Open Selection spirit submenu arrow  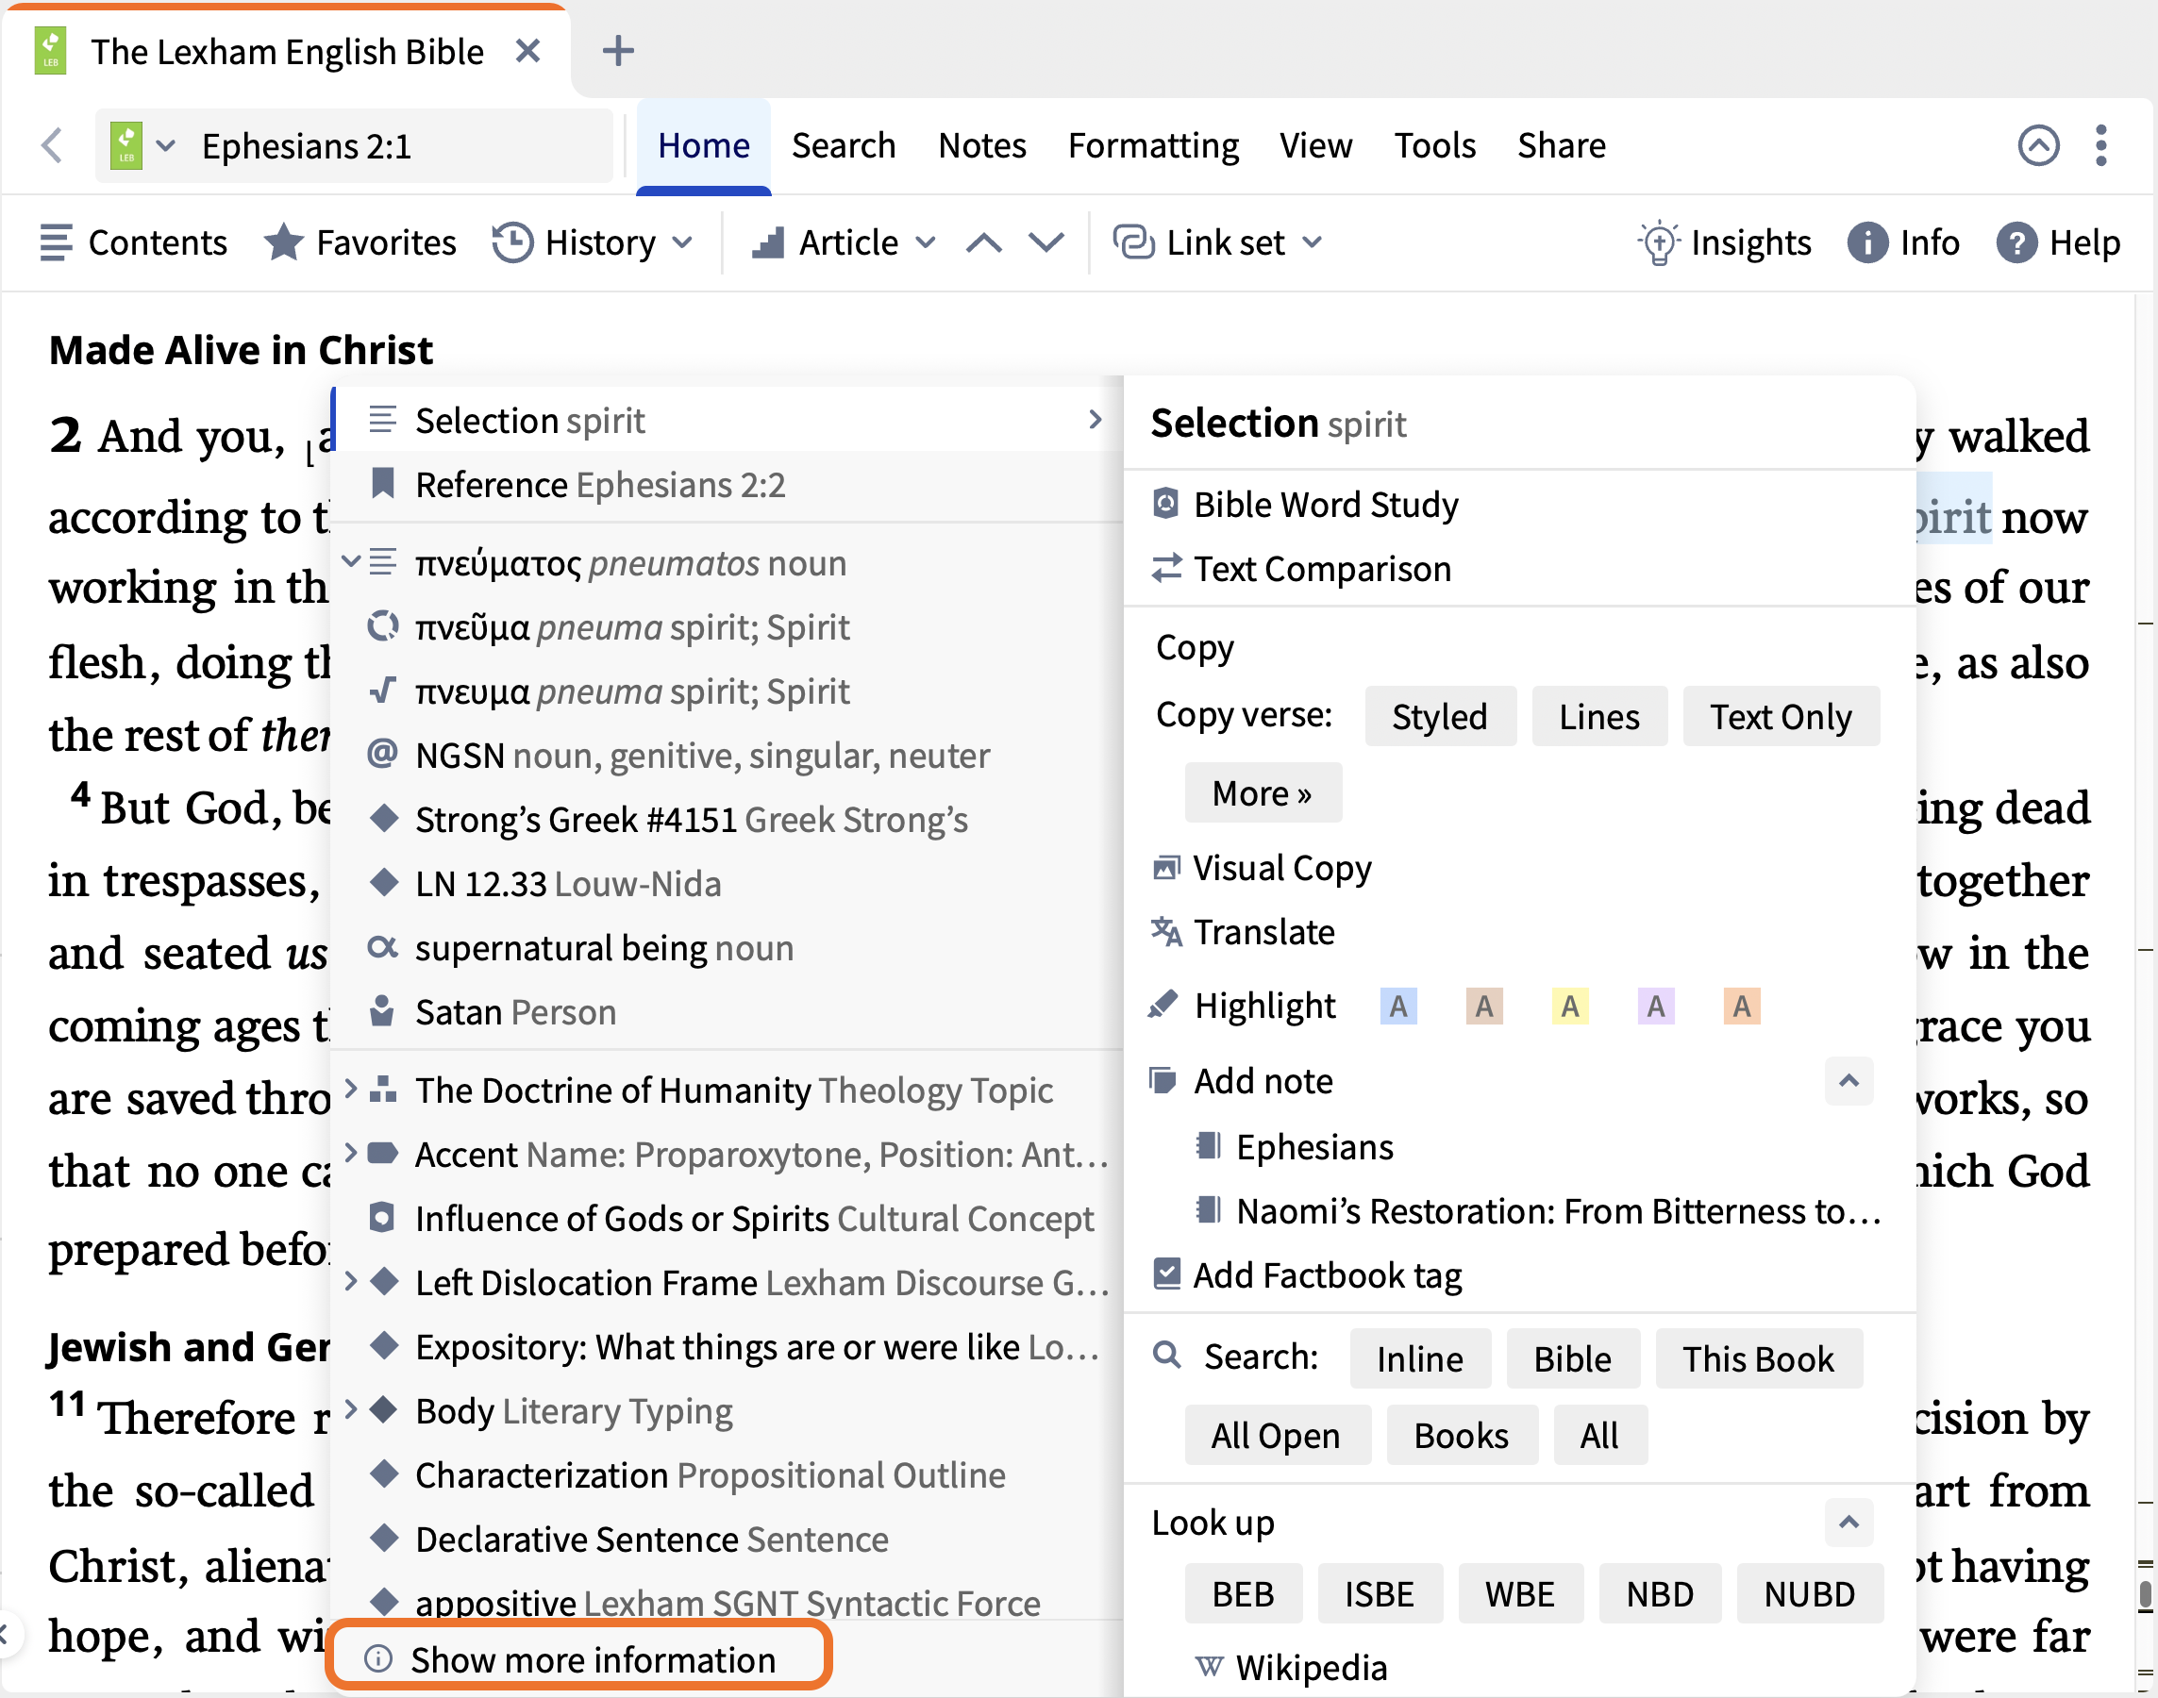tap(1095, 420)
